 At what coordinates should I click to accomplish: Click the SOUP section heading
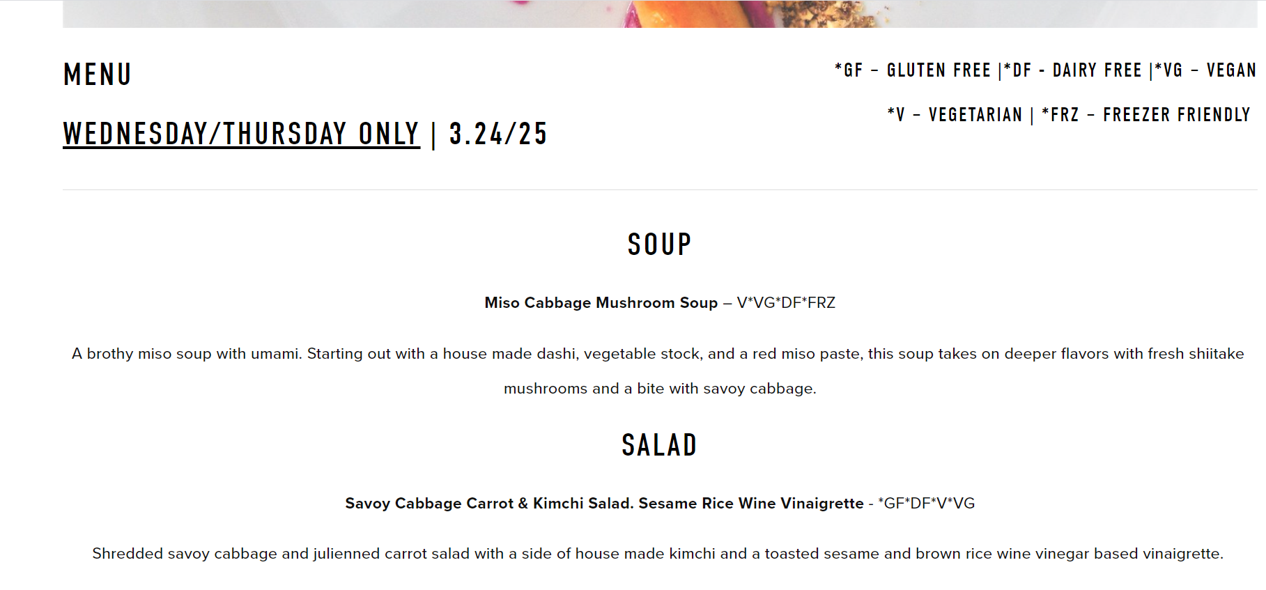659,244
